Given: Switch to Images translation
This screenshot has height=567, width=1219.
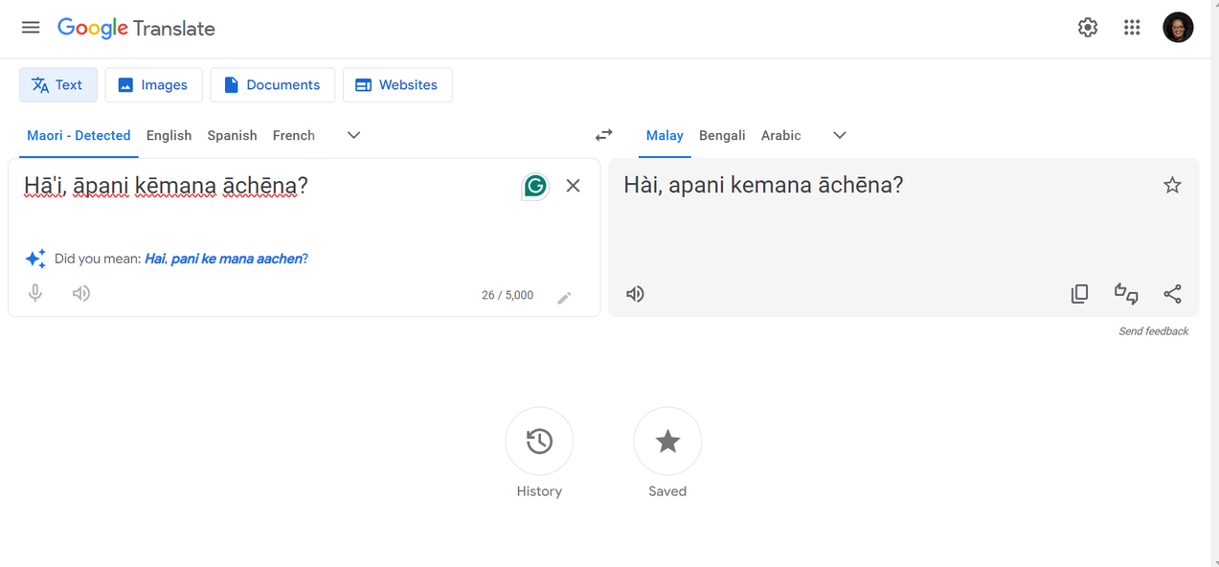Looking at the screenshot, I should [x=153, y=85].
